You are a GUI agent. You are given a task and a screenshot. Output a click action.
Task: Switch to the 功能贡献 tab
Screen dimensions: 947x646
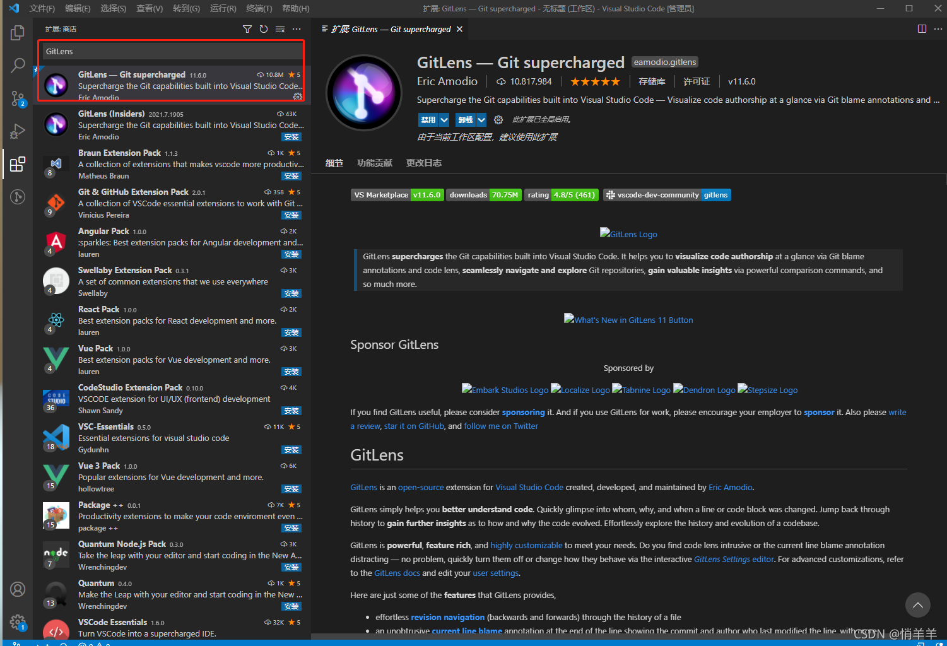pyautogui.click(x=375, y=163)
